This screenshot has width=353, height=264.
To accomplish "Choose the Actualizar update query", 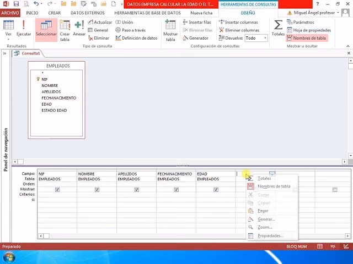I will pyautogui.click(x=100, y=22).
